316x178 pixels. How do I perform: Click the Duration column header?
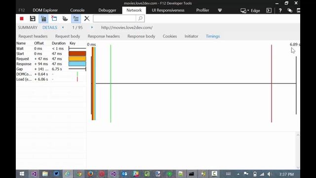pos(59,43)
